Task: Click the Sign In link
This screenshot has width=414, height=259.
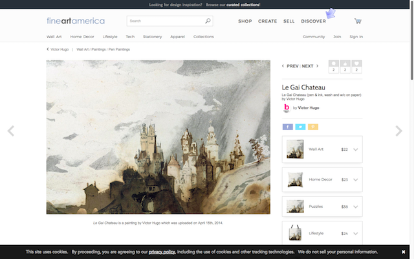Action: 356,37
